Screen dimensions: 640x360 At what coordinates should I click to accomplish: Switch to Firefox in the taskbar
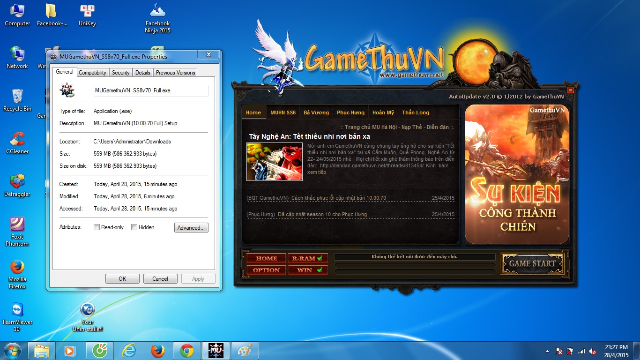tap(158, 351)
